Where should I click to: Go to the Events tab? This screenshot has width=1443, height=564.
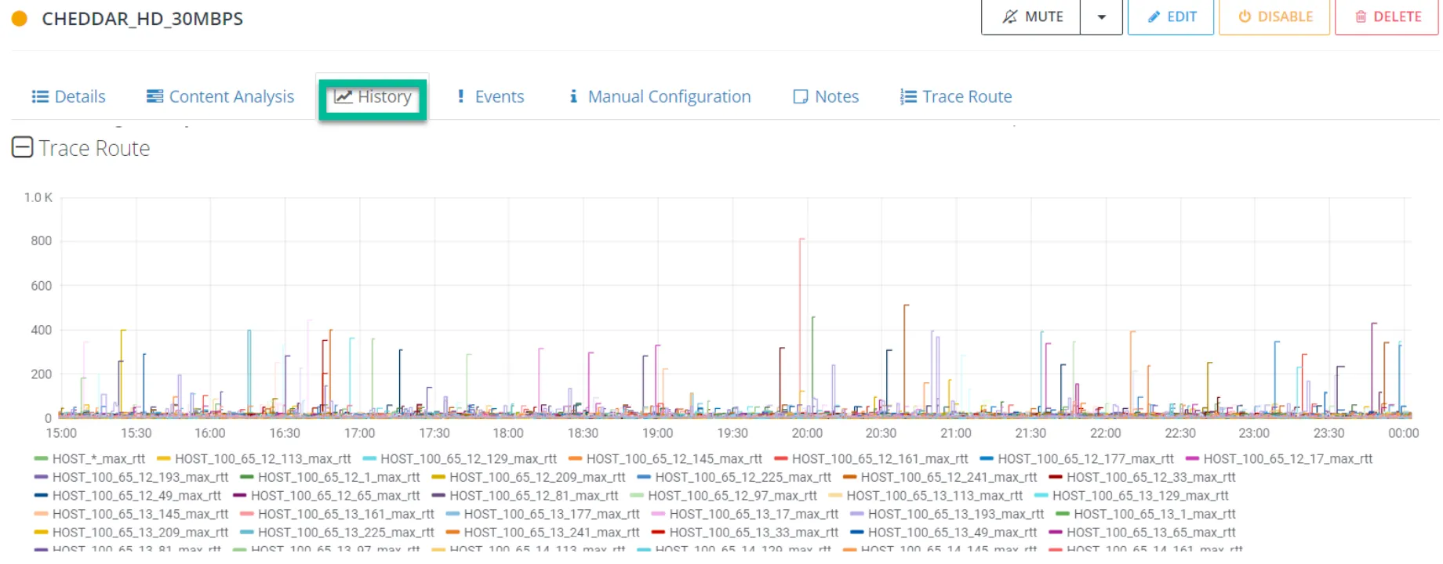pyautogui.click(x=490, y=96)
